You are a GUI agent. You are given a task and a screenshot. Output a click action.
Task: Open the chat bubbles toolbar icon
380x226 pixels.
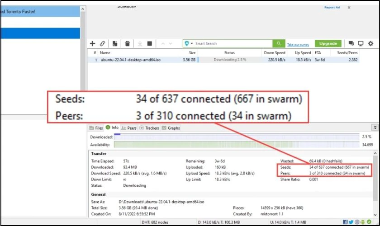pyautogui.click(x=351, y=43)
